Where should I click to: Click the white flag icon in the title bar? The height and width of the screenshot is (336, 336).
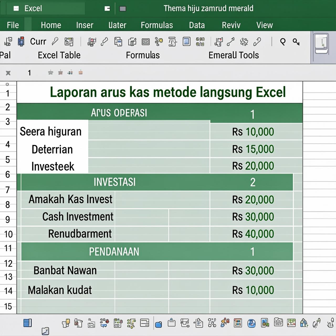tap(107, 9)
